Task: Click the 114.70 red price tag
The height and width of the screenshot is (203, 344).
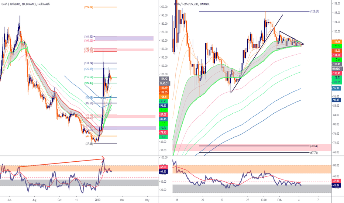Action: [x=337, y=55]
